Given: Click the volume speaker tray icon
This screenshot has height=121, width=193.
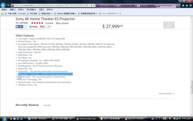Looking at the screenshot, I should tap(180, 118).
